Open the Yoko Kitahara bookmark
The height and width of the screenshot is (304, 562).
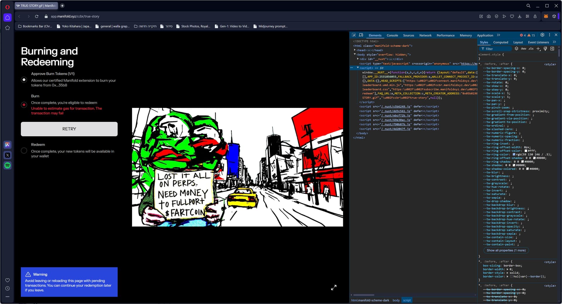(x=74, y=26)
